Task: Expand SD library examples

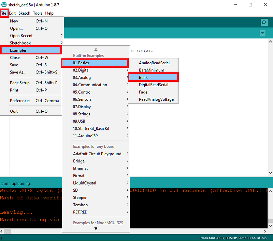Action: (96, 190)
